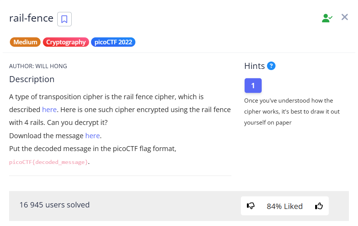The image size is (358, 226).
Task: Bookmark the rail-fence challenge
Action: click(64, 19)
